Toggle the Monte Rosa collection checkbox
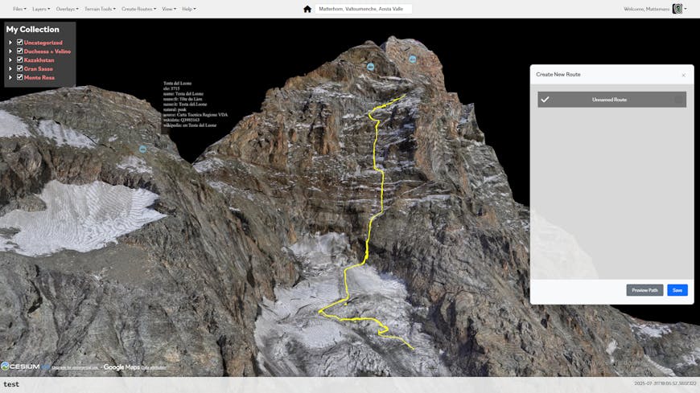Screen dimensions: 700x393 coord(19,77)
